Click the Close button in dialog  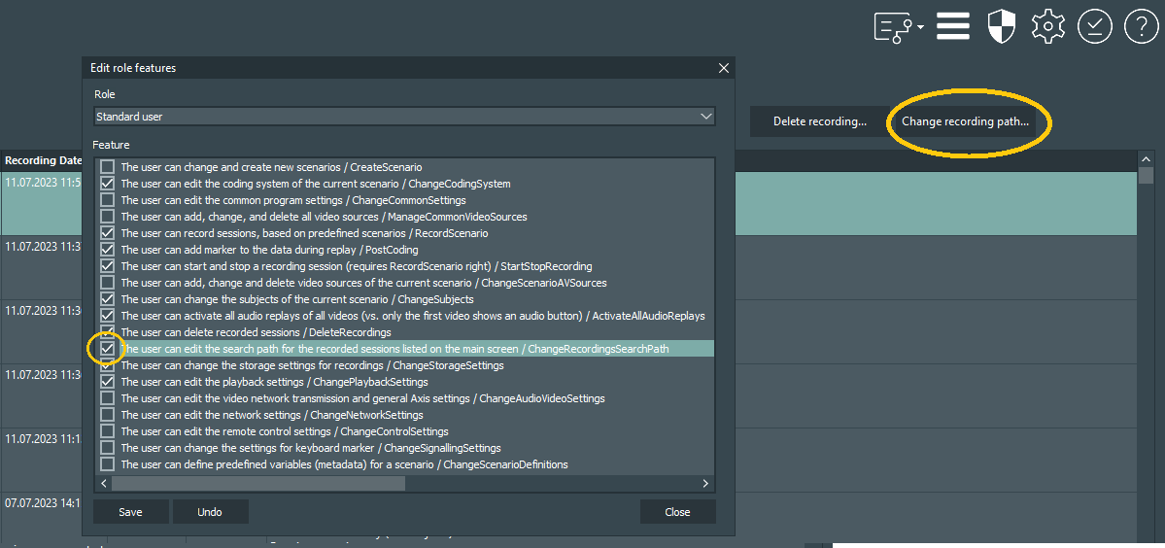[x=677, y=512]
